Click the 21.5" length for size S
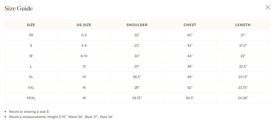Image resolution: width=275 pixels, height=129 pixels. click(x=243, y=46)
